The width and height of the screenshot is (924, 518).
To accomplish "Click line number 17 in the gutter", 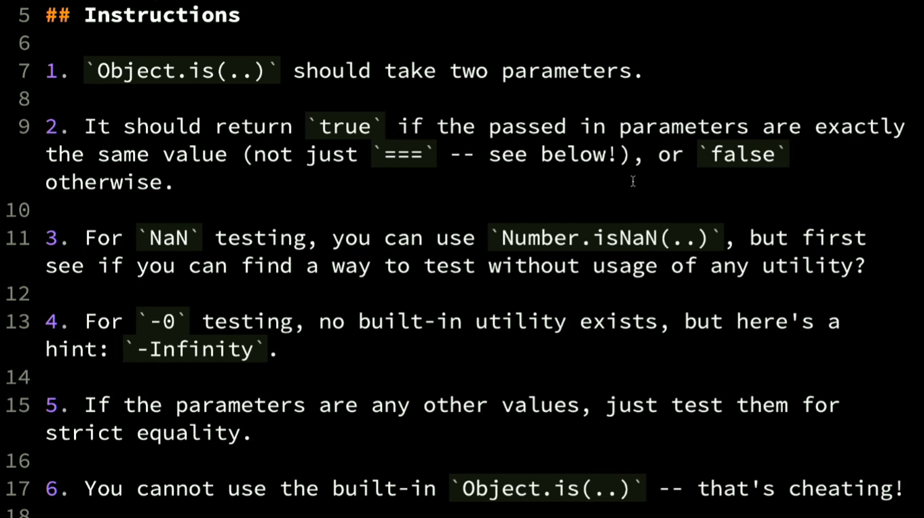I will 18,488.
